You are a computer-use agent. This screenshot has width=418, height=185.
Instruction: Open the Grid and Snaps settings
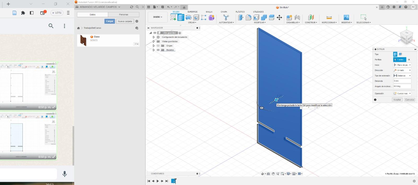tap(294, 174)
